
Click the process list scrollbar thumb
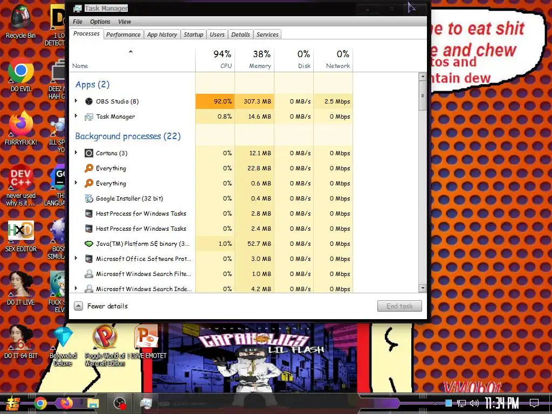(423, 95)
